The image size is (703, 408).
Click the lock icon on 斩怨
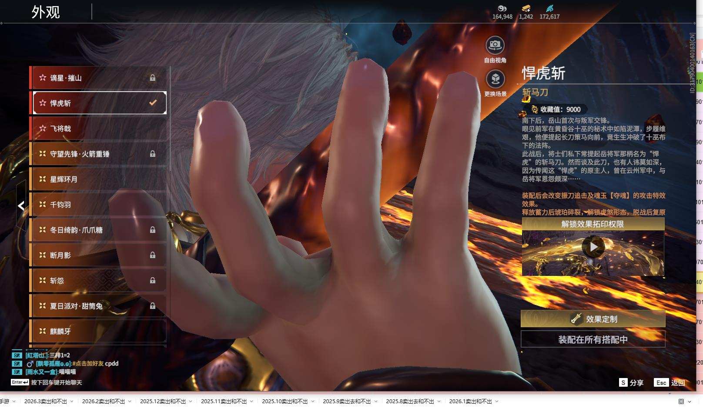(153, 281)
